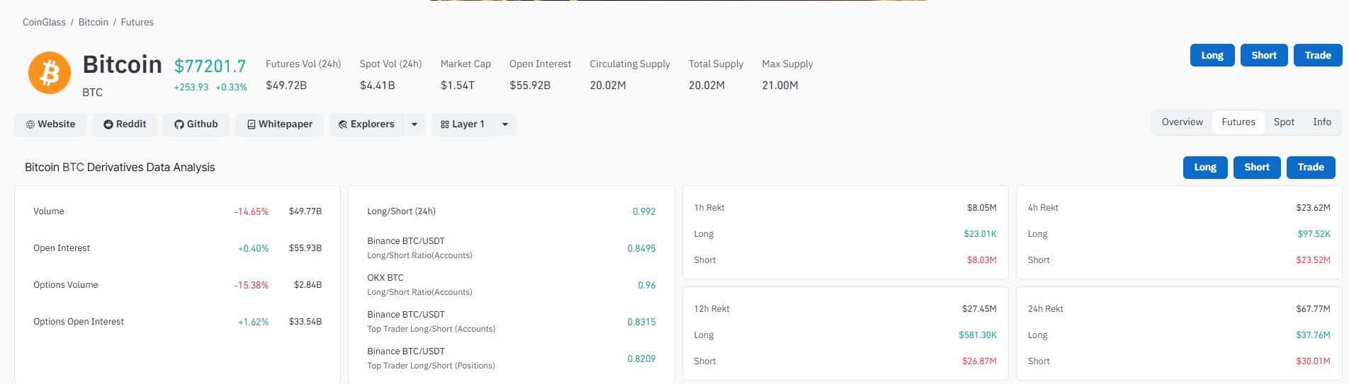The image size is (1349, 384).
Task: Click Top Trader Long/Short (Accounts) value 0.8315
Action: [641, 322]
